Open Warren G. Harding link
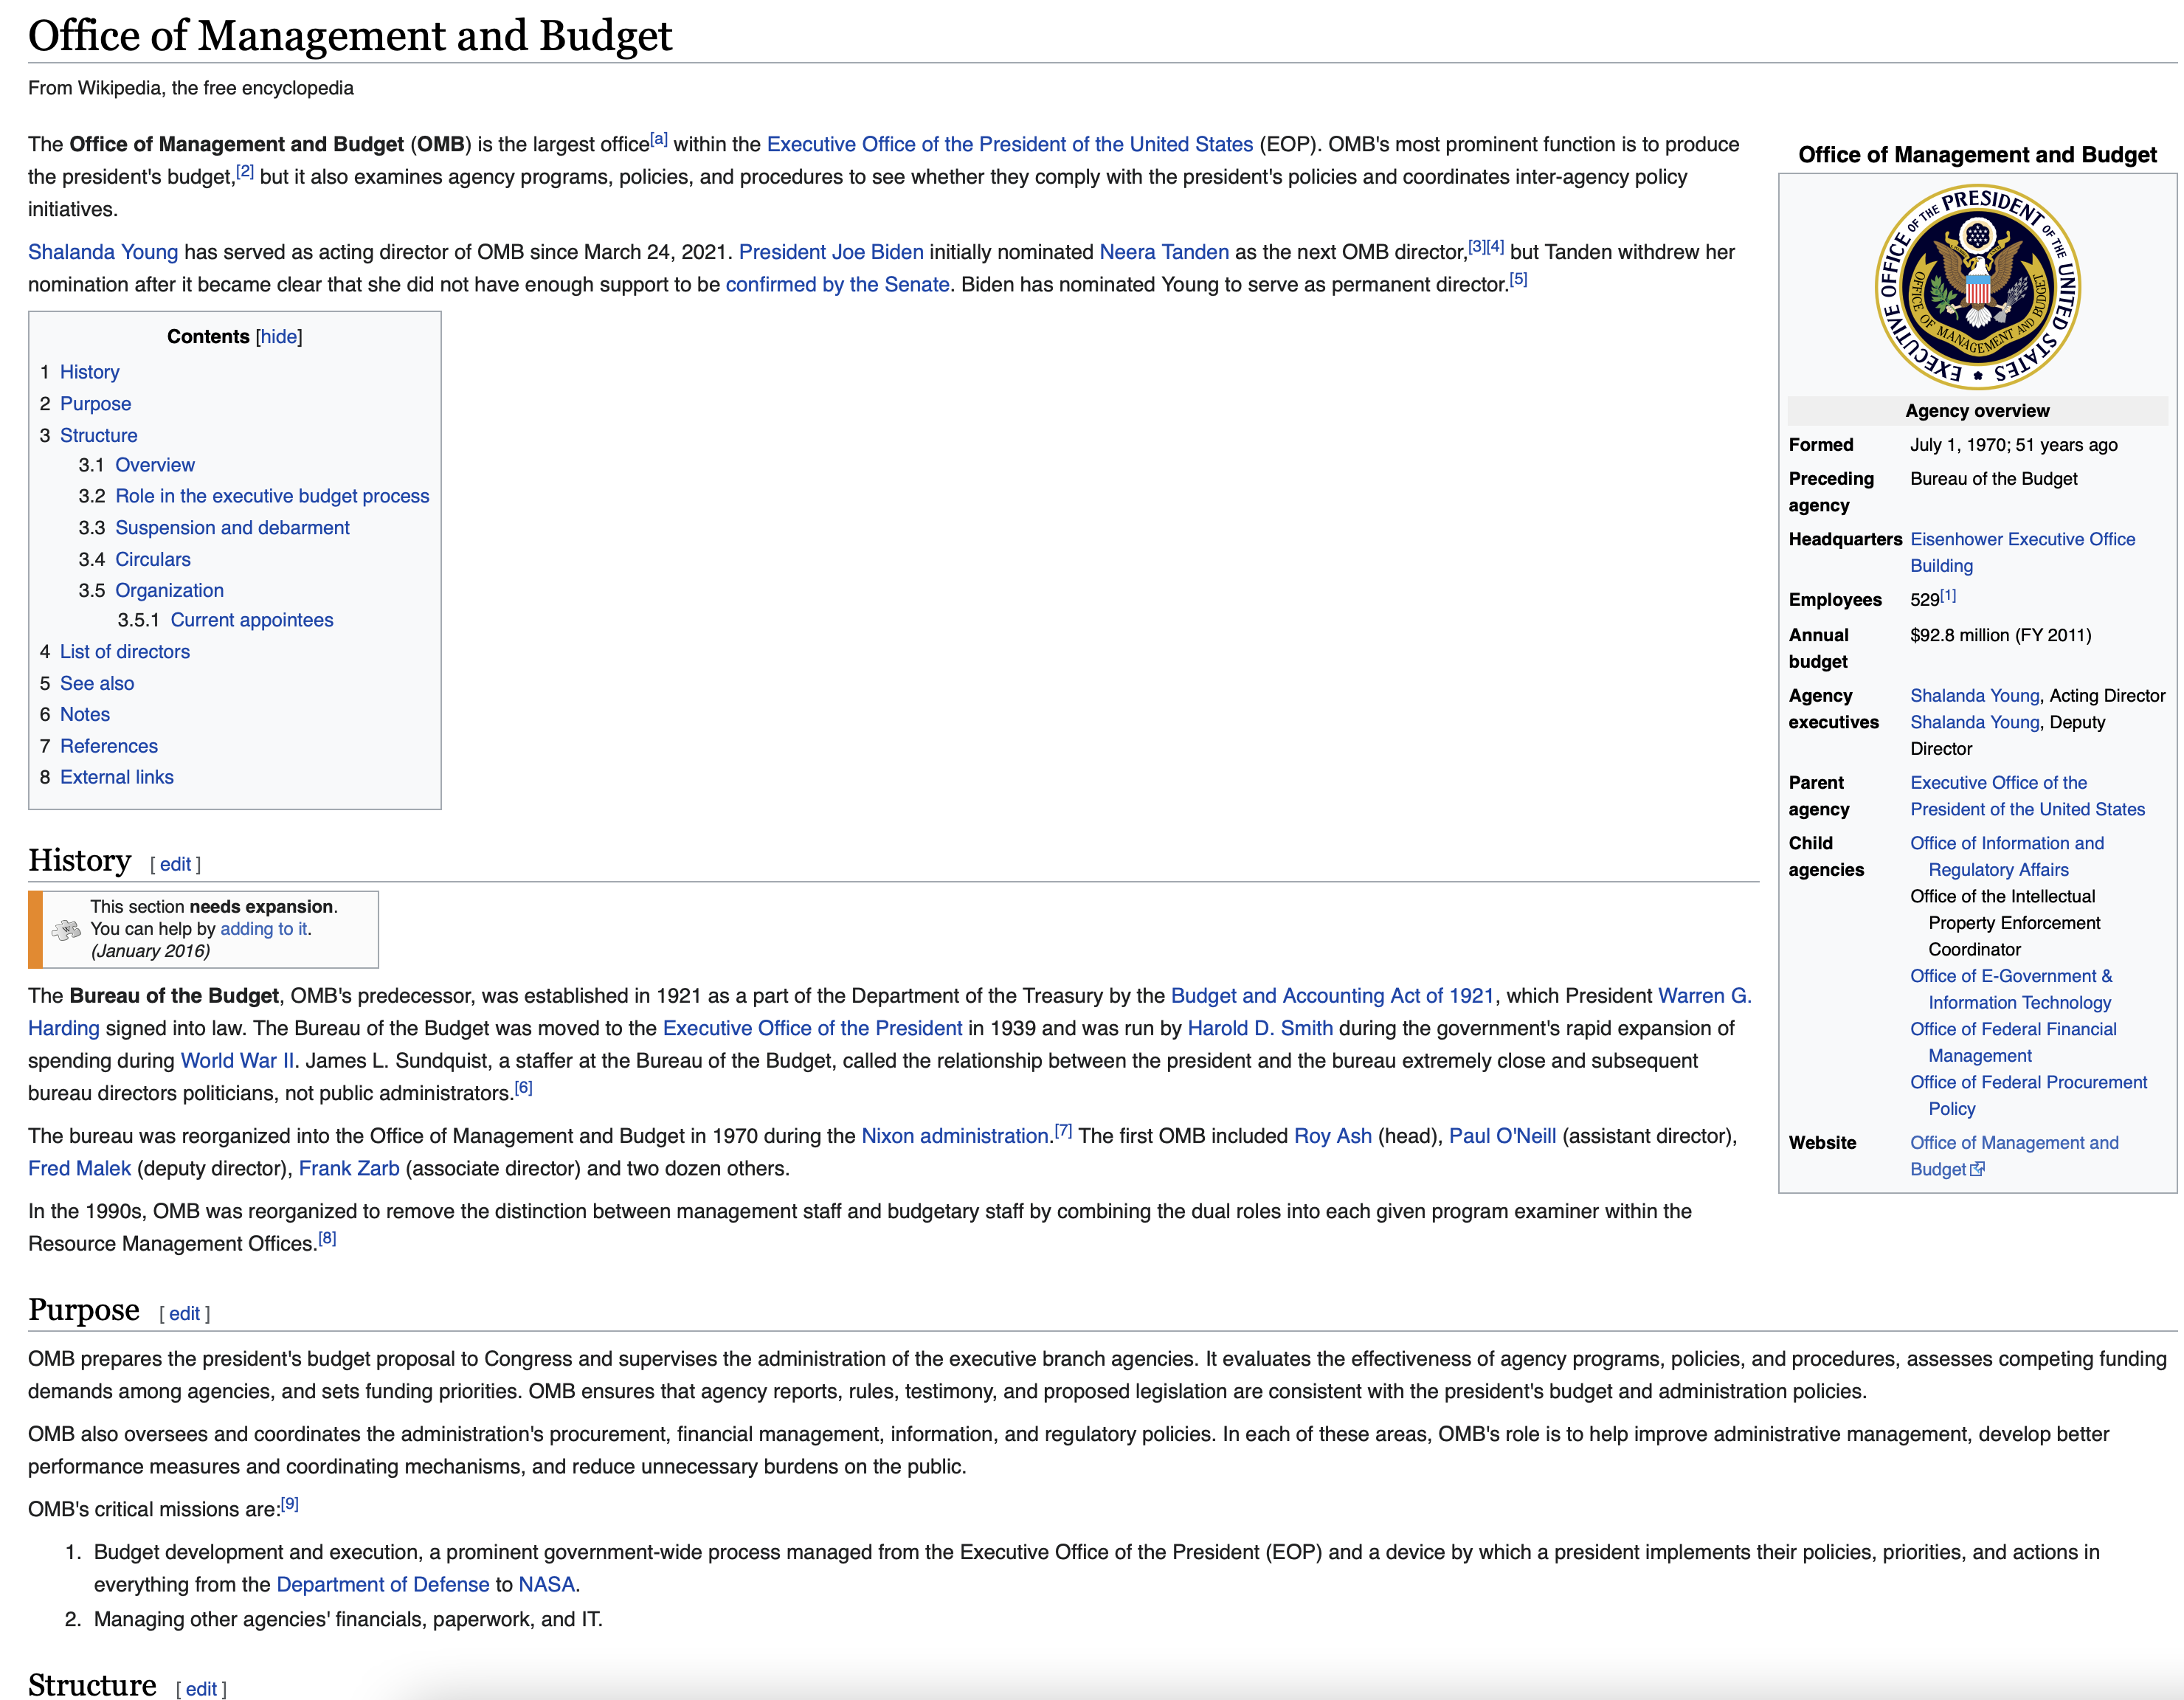Image resolution: width=2184 pixels, height=1700 pixels. pos(1704,996)
